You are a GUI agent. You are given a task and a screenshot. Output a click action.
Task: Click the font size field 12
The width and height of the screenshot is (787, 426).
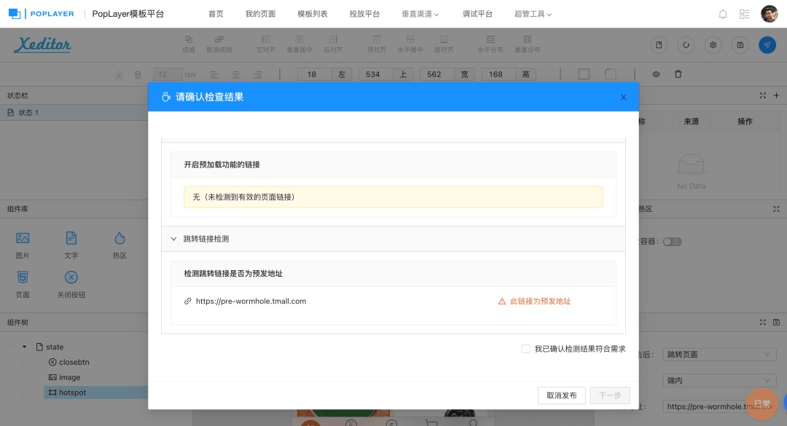point(168,74)
